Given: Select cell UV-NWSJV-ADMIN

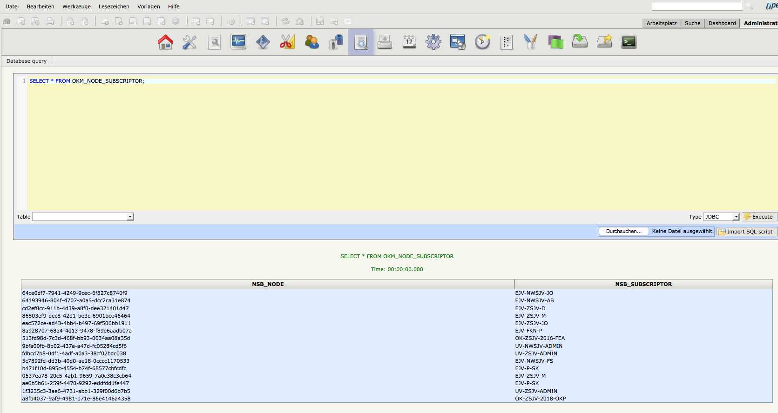Looking at the screenshot, I should click(x=539, y=346).
